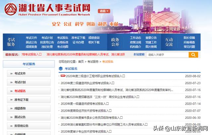
Task: Open 成绩复查 in the top navigation
Action: (x=31, y=47)
